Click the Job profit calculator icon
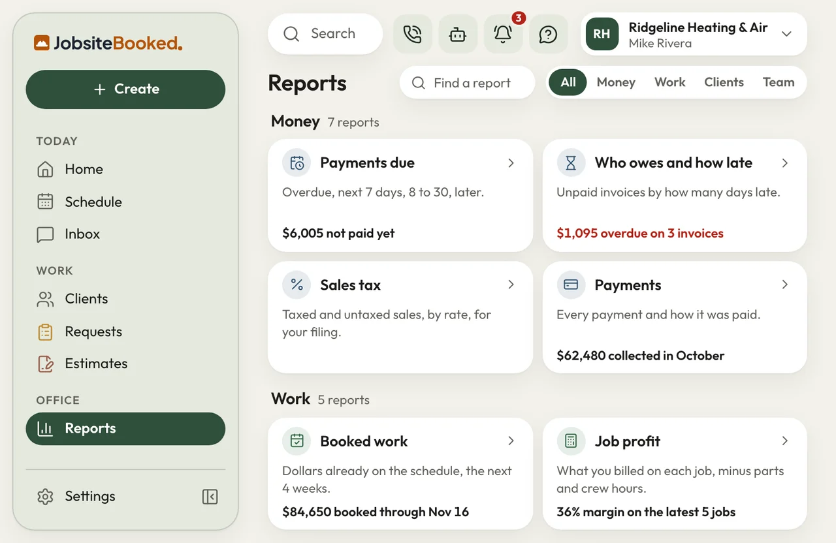The width and height of the screenshot is (836, 543). [571, 441]
